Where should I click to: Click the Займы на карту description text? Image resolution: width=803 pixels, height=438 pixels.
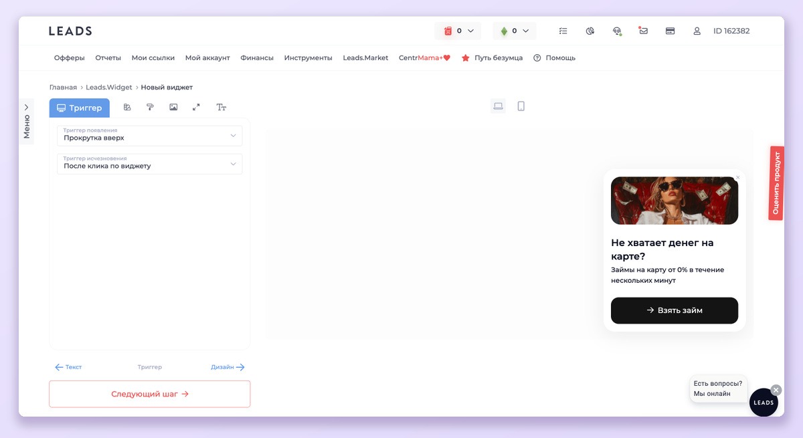(x=668, y=275)
